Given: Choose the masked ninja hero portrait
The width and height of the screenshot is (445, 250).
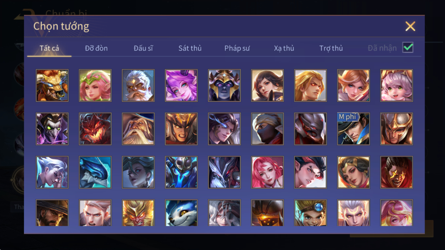Looking at the screenshot, I should [267, 129].
